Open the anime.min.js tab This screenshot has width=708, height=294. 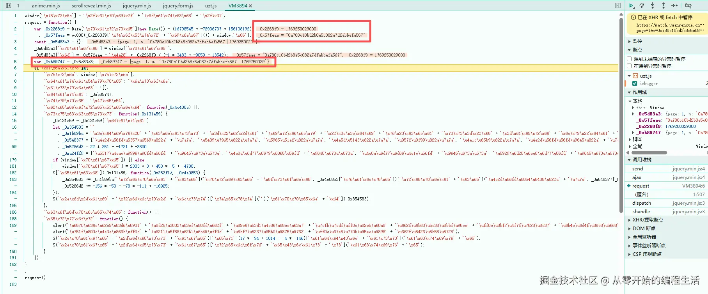(46, 6)
